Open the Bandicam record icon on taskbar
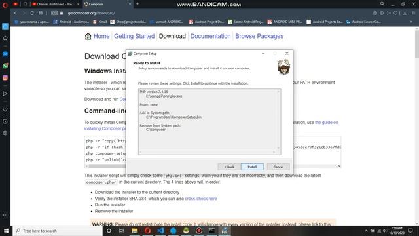419x236 pixels. pos(199,231)
